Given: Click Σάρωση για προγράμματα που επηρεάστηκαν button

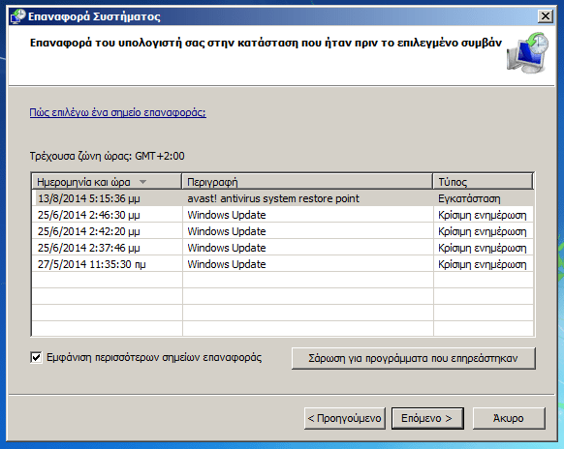Looking at the screenshot, I should coord(413,358).
